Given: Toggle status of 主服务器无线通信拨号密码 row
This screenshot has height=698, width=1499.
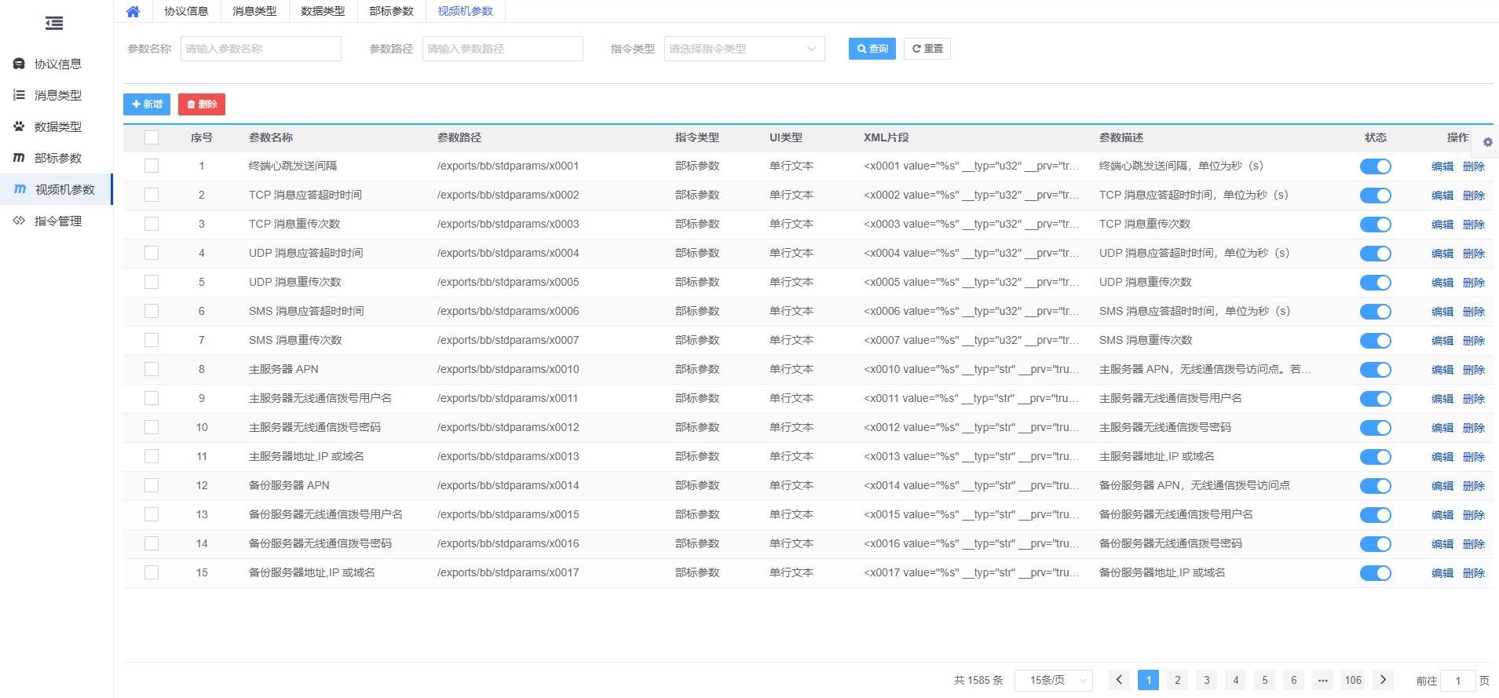Looking at the screenshot, I should click(x=1375, y=428).
